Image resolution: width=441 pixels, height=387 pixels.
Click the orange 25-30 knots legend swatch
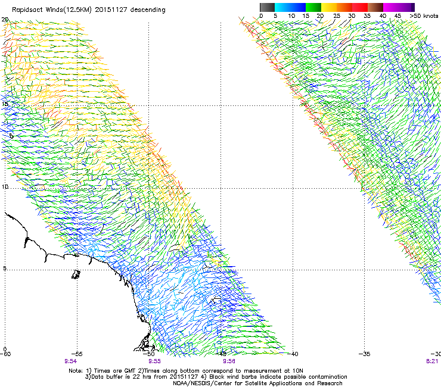pos(344,7)
